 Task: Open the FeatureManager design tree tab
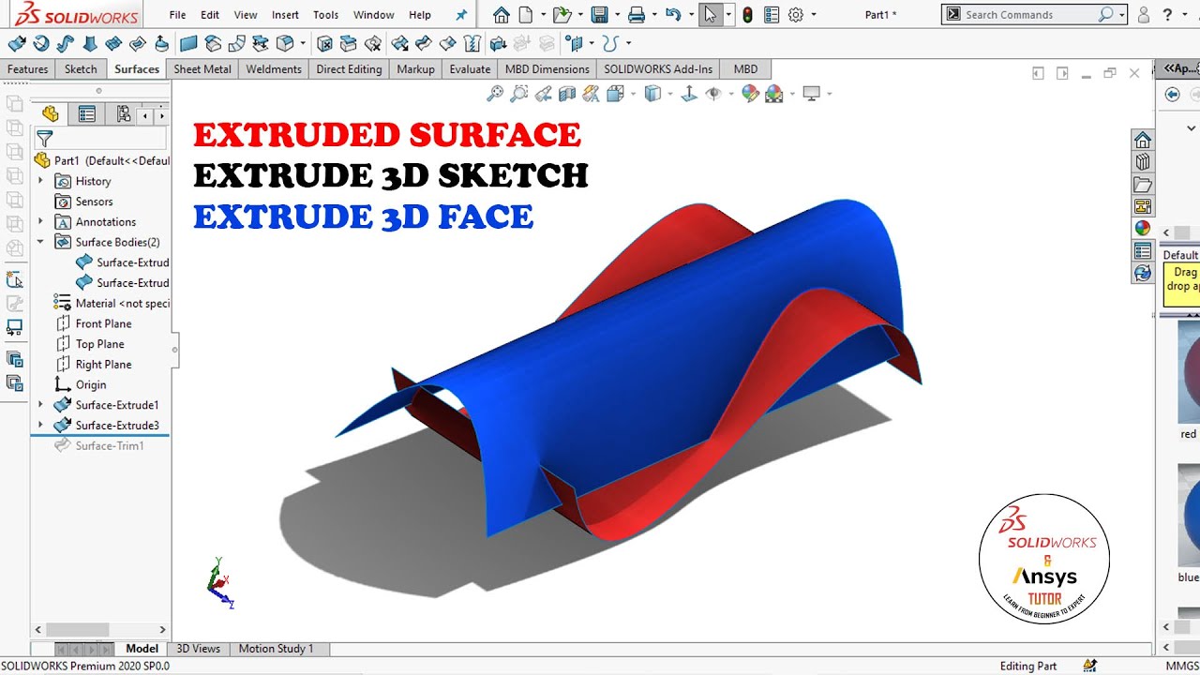pyautogui.click(x=51, y=114)
